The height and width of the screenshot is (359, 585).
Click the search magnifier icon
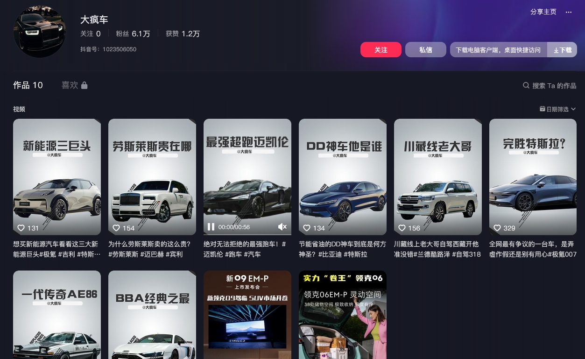click(526, 85)
